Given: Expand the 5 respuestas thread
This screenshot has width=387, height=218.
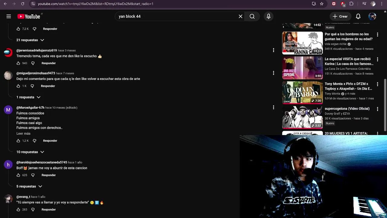Looking at the screenshot, I should coord(29,187).
